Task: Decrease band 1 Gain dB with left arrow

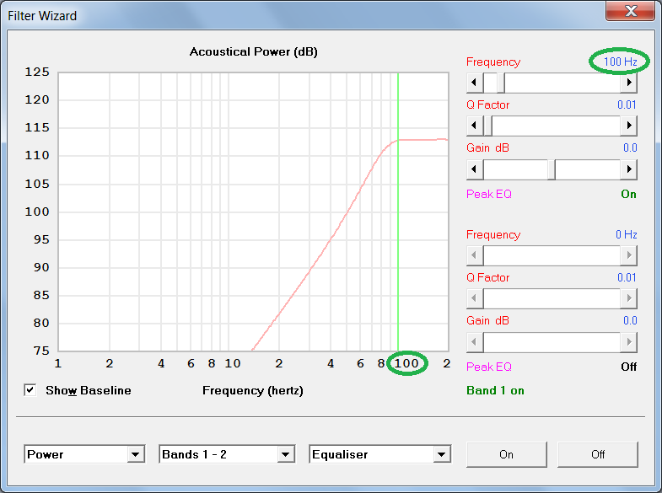Action: pyautogui.click(x=475, y=169)
